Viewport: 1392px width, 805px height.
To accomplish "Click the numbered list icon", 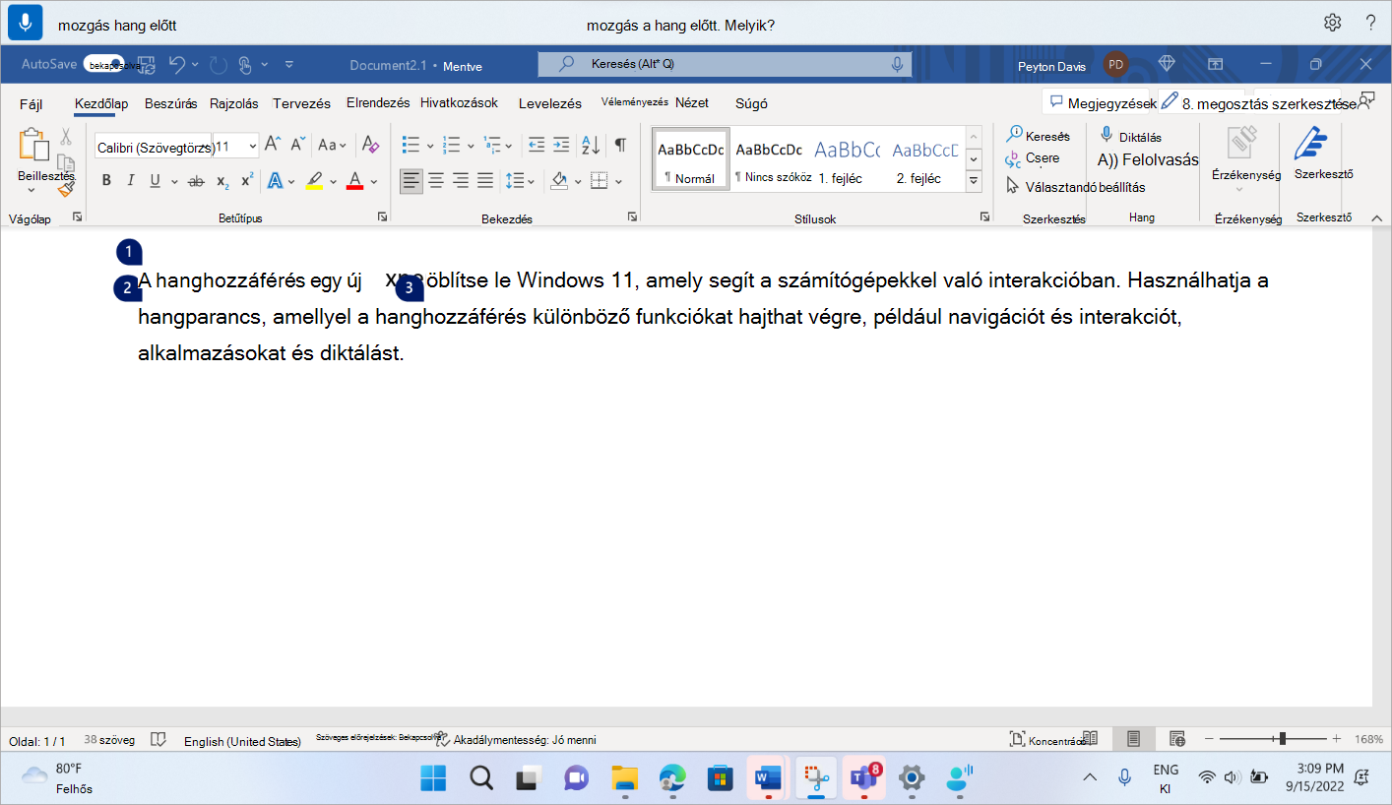I will coord(452,145).
